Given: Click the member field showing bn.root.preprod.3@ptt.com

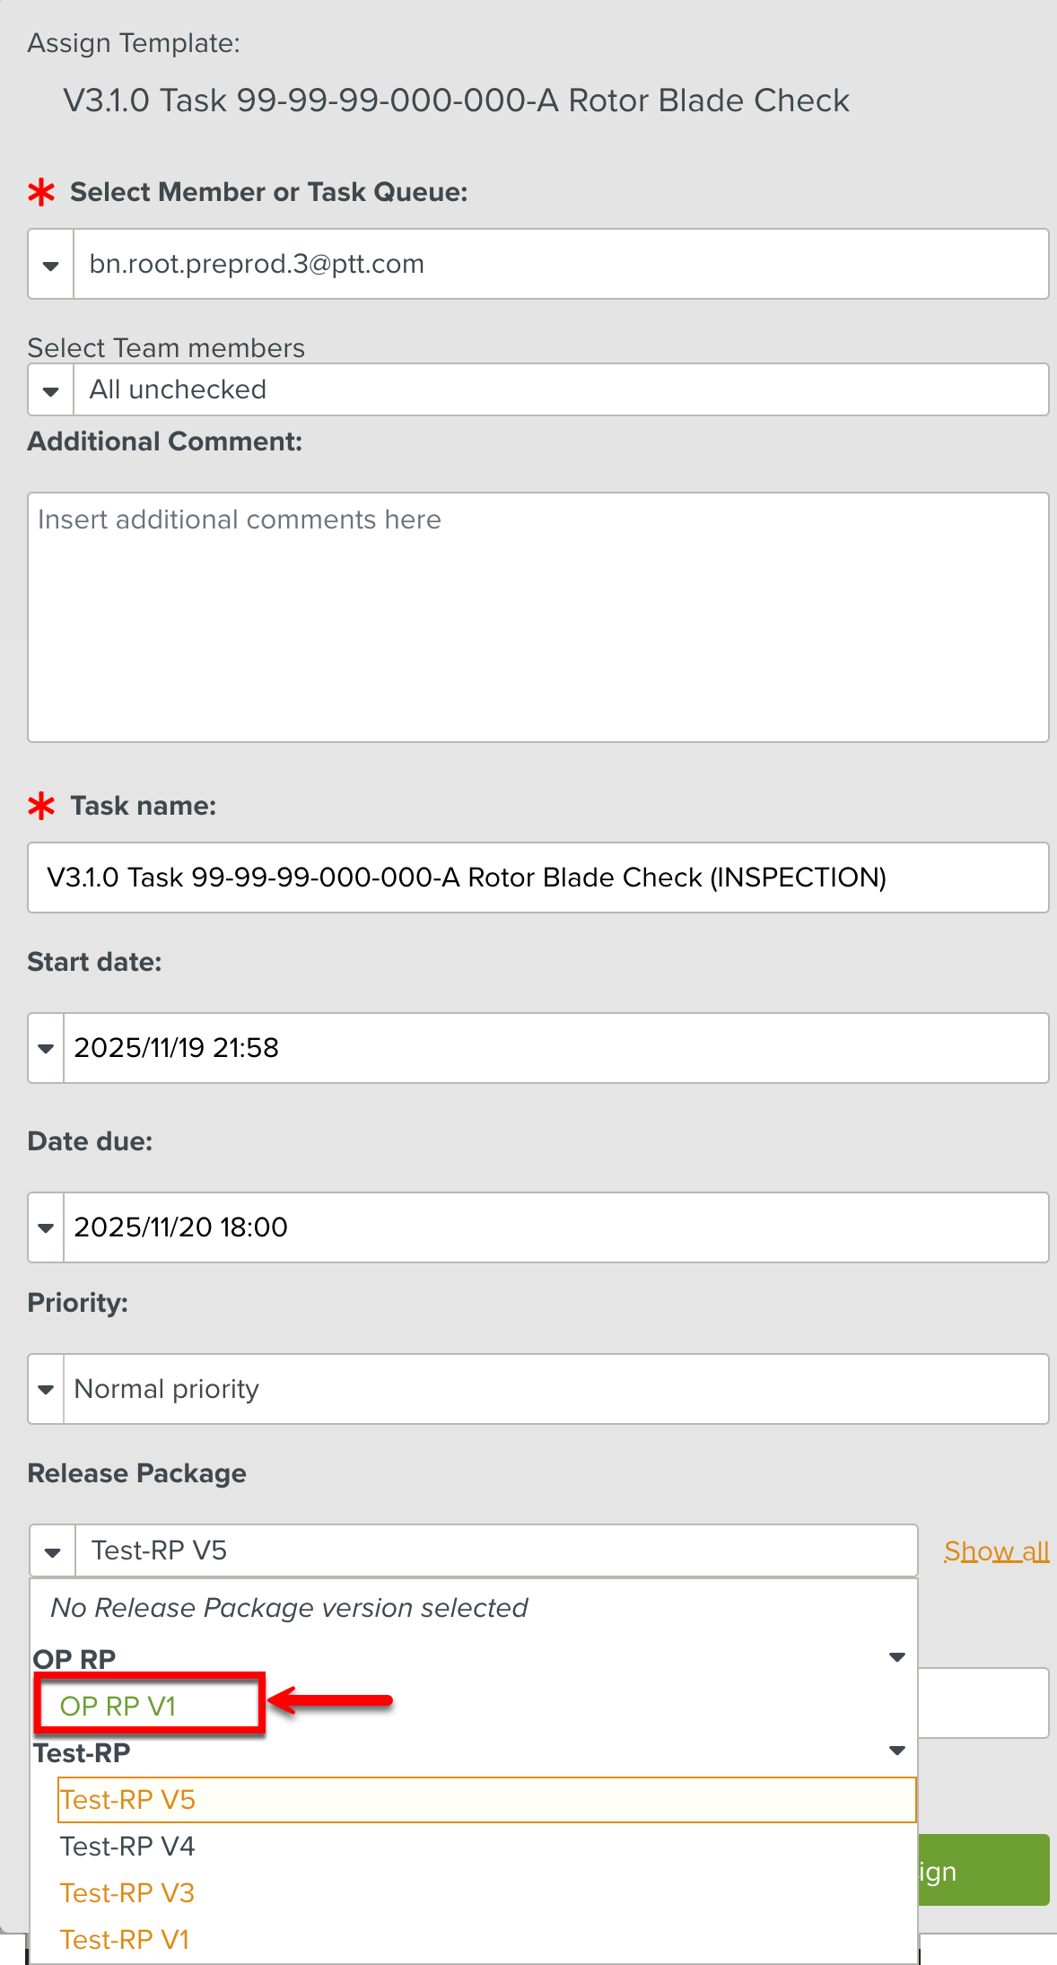Looking at the screenshot, I should click(560, 265).
